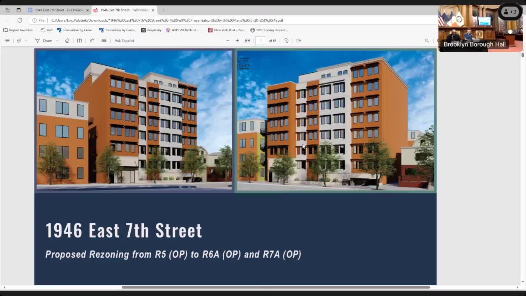Click the 'of 65' page count text
The height and width of the screenshot is (296, 526).
tap(272, 41)
